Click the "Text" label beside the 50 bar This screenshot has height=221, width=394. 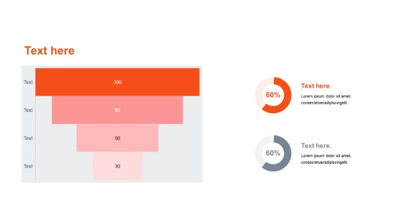[x=28, y=138]
